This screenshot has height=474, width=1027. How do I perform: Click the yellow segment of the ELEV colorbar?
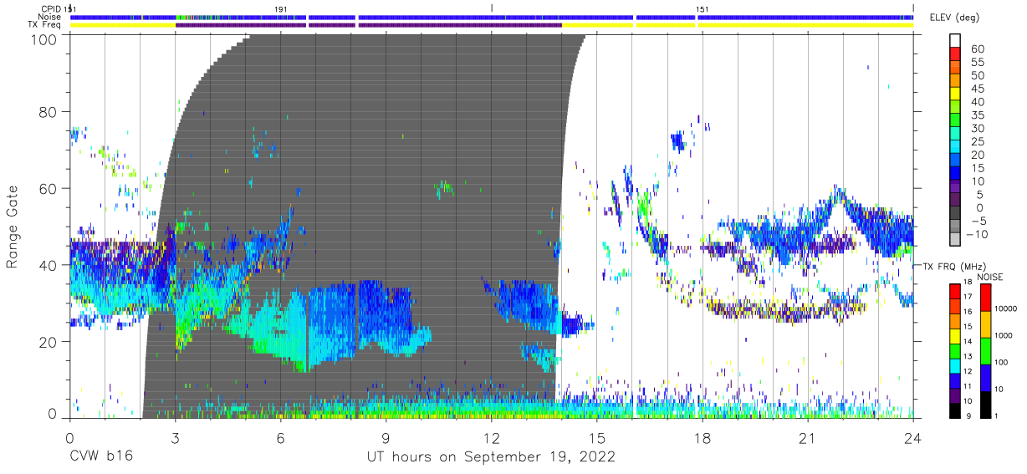click(955, 95)
